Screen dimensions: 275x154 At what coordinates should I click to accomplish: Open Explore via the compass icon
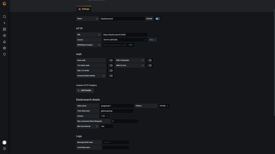click(4, 35)
